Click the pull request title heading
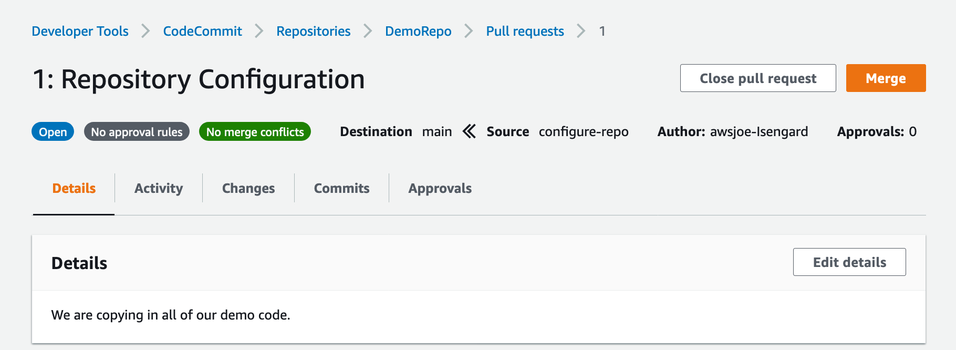 tap(200, 79)
